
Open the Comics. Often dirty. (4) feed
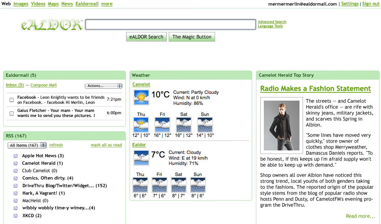[x=48, y=178]
